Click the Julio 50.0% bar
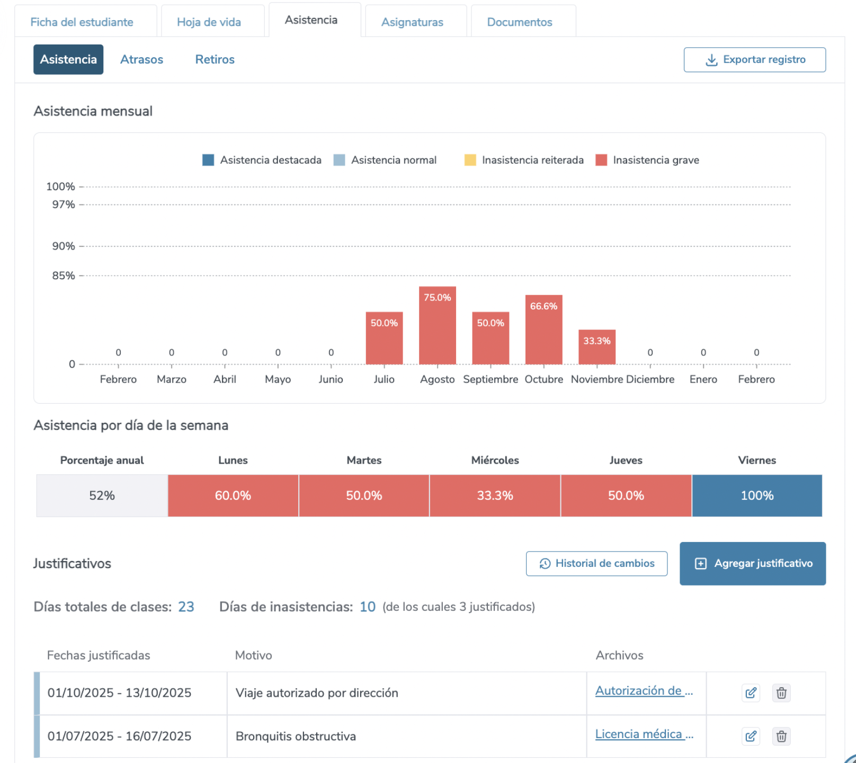Viewport: 856px width, 763px height. 384,338
